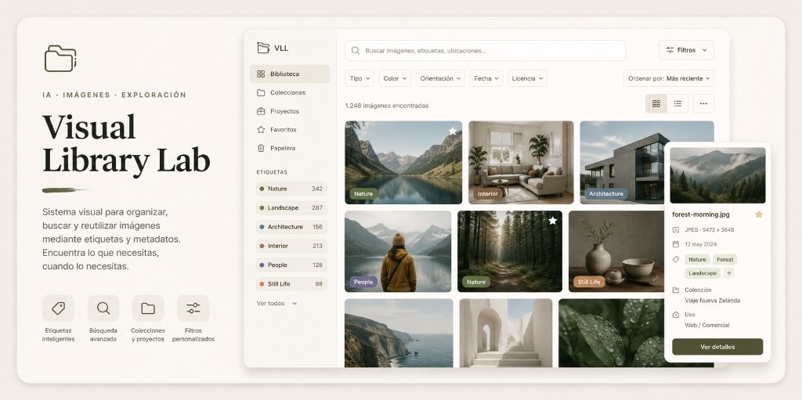Open the white arches stairway thumbnail

coord(506,333)
